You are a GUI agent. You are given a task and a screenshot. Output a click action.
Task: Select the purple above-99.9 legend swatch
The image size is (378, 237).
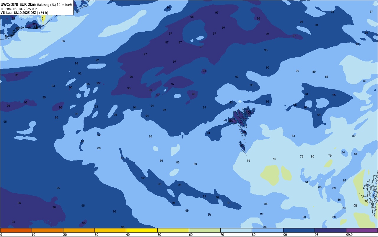coord(362,230)
